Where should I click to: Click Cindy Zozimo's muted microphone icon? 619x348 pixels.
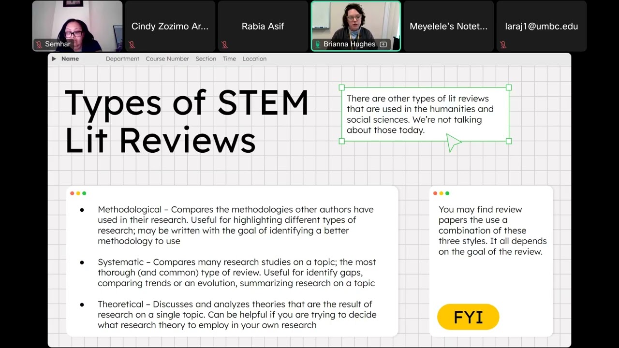coord(132,44)
